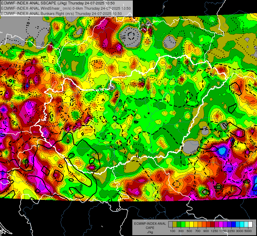Choose the sky blue legend swatch
Image resolution: width=257 pixels, height=236 pixels.
tap(238, 224)
